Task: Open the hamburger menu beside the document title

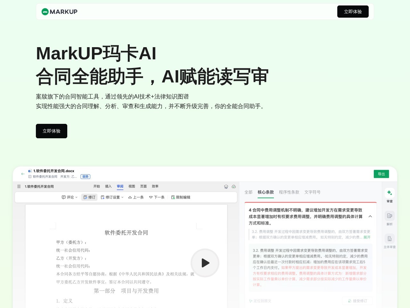Action: coord(19,186)
